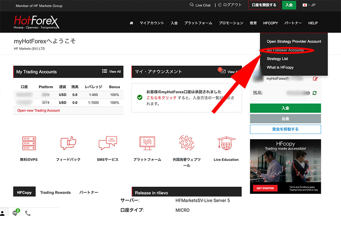This screenshot has height=225, width=341.
Task: Open the プラットフォーム menu
Action: click(198, 23)
